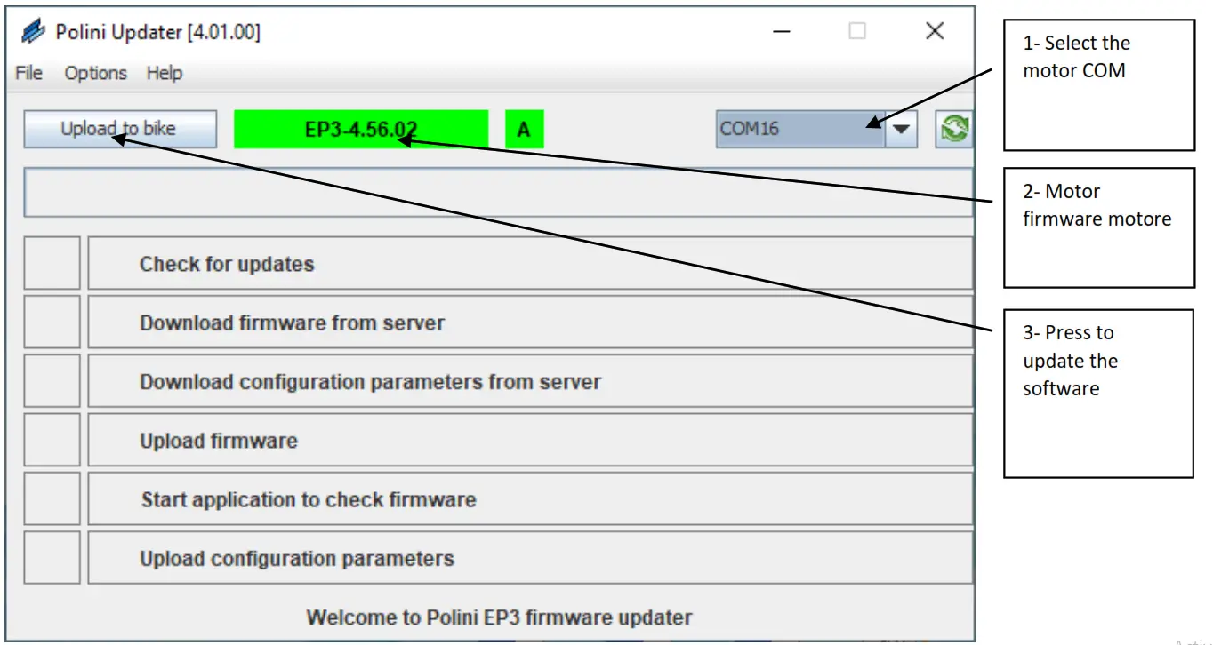The image size is (1213, 645).
Task: Open the Options menu
Action: pyautogui.click(x=95, y=73)
